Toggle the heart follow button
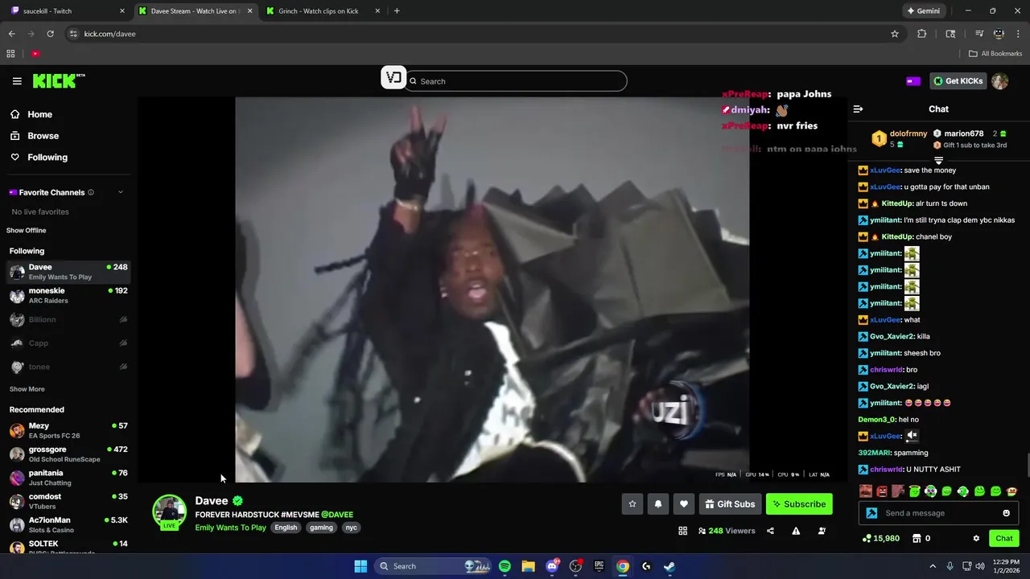The width and height of the screenshot is (1030, 579). point(684,504)
